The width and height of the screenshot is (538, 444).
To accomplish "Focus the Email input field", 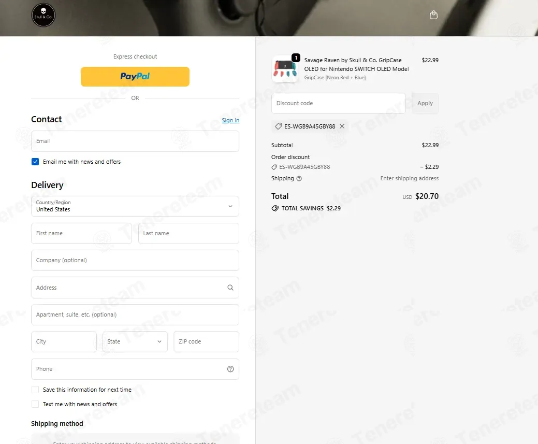I will tap(135, 141).
